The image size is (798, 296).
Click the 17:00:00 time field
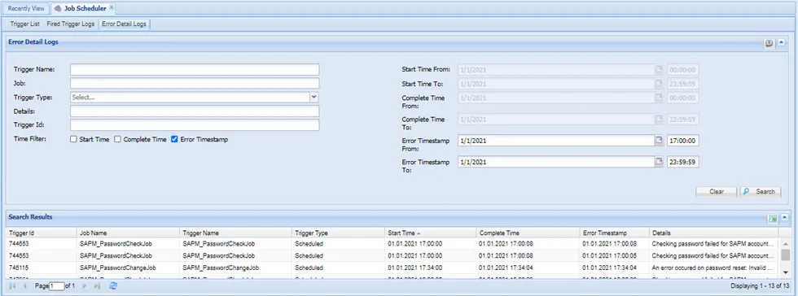[683, 141]
